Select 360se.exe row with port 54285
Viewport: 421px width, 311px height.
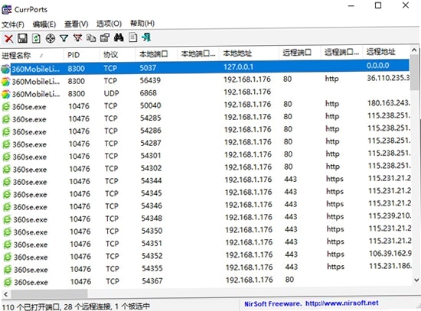205,118
